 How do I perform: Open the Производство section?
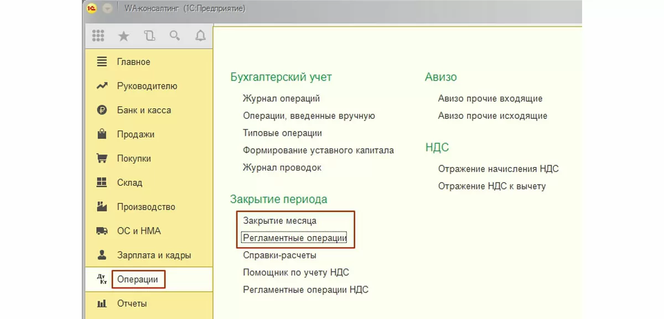[147, 207]
